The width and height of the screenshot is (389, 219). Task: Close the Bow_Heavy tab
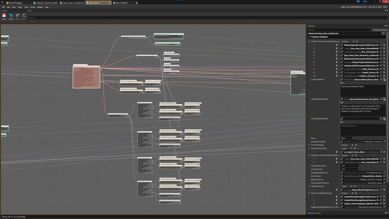pyautogui.click(x=110, y=3)
